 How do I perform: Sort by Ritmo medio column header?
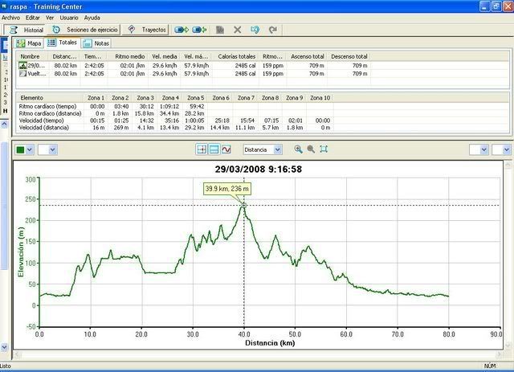point(128,56)
